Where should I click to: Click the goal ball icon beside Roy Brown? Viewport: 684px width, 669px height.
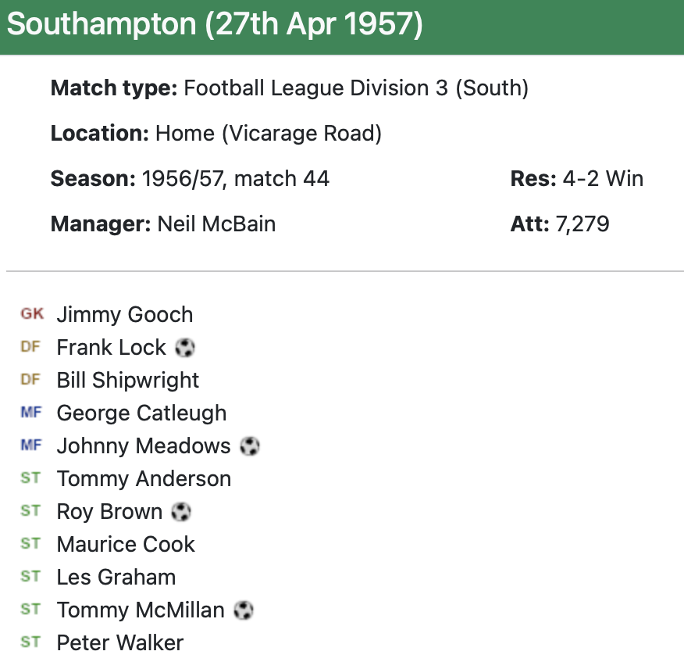click(181, 512)
